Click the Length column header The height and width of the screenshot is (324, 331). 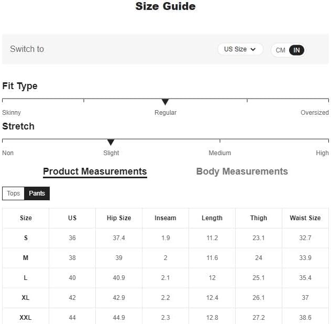click(x=212, y=218)
